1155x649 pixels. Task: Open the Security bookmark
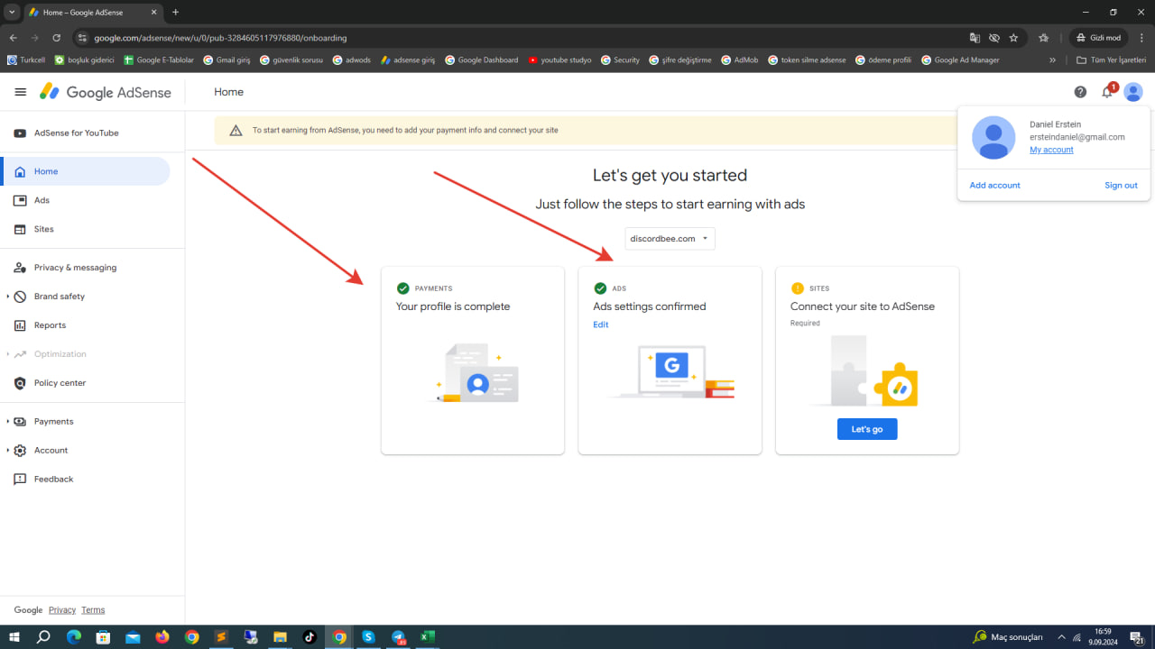pos(620,60)
